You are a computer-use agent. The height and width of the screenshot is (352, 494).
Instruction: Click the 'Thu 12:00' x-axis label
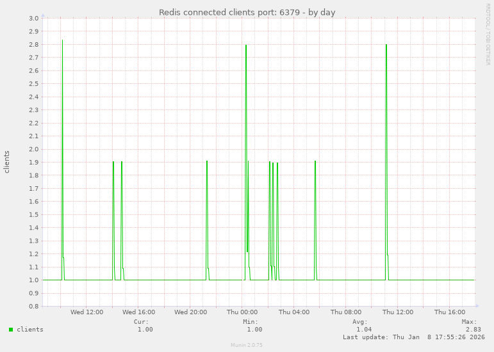click(x=398, y=312)
